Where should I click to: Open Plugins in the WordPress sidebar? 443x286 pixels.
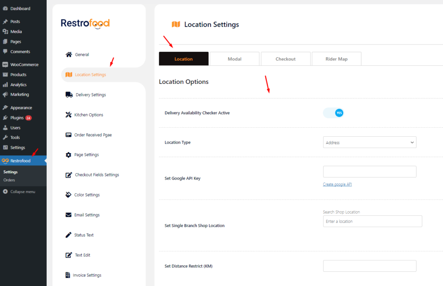(17, 118)
